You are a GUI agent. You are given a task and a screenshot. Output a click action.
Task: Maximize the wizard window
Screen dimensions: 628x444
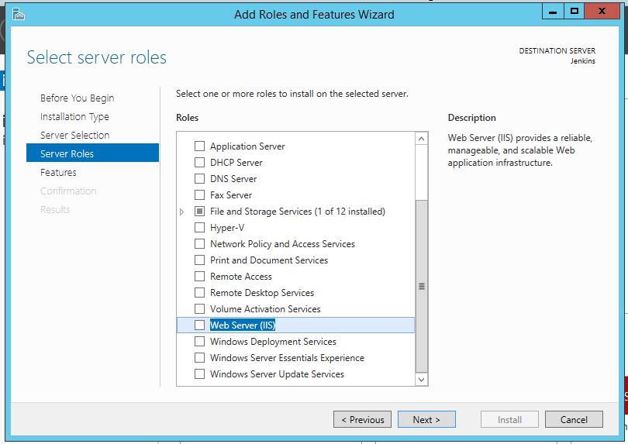point(574,12)
